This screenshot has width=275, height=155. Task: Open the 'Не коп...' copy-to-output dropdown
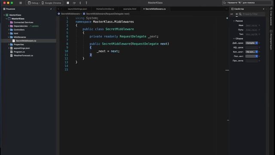[x=252, y=52]
